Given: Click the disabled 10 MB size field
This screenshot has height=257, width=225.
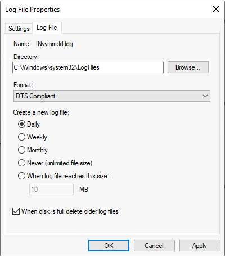Looking at the screenshot, I should tap(51, 190).
